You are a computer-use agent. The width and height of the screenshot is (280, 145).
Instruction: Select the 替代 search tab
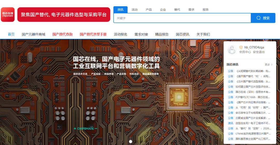[x=177, y=10]
